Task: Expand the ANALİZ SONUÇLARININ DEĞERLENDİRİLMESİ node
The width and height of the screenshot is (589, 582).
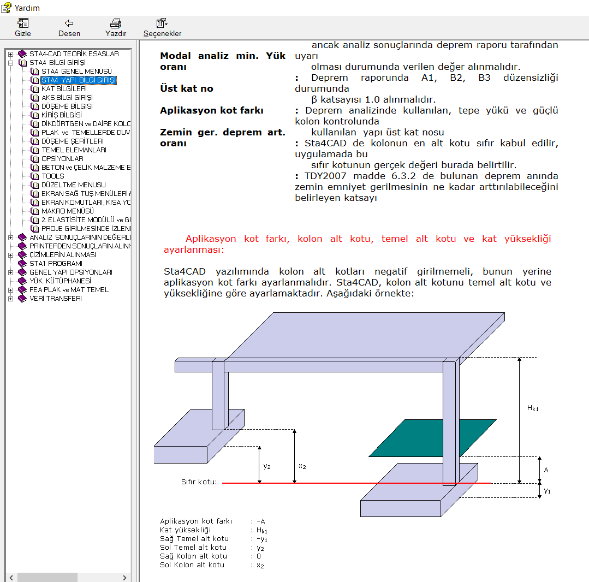Action: tap(10, 237)
